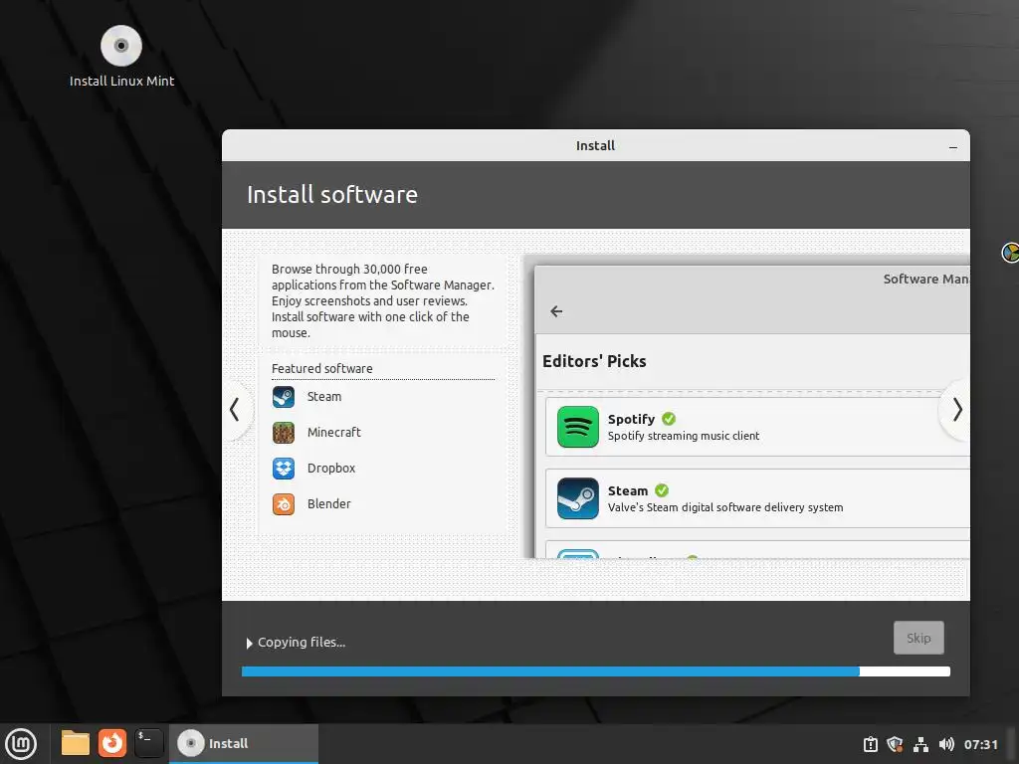This screenshot has width=1019, height=764.
Task: Click the disc icon in Install taskbar entry
Action: click(190, 743)
